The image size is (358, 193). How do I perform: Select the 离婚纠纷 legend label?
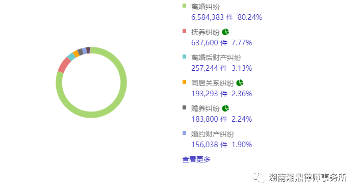click(205, 7)
